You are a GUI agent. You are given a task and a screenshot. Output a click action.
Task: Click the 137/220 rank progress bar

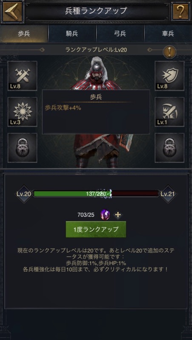(96, 194)
